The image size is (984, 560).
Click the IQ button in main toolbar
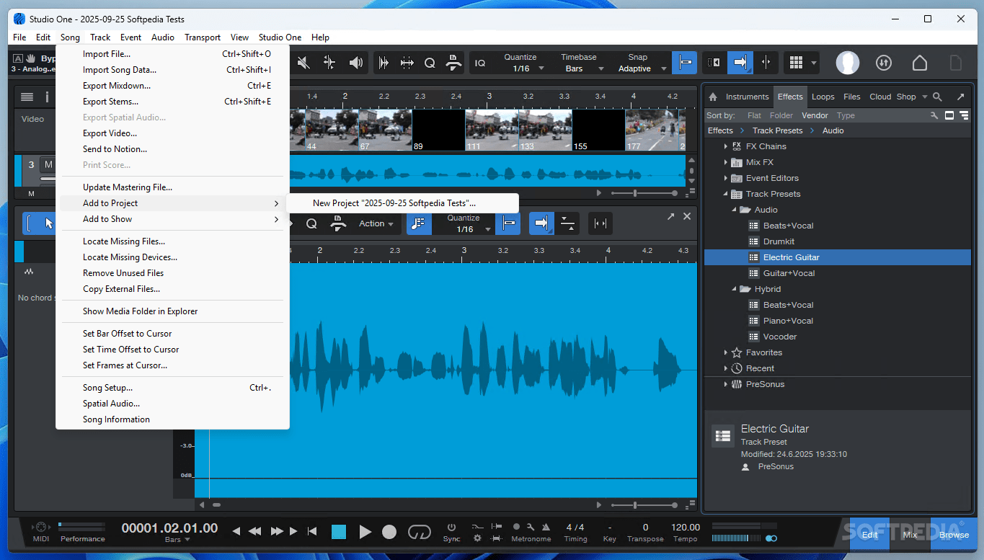480,63
